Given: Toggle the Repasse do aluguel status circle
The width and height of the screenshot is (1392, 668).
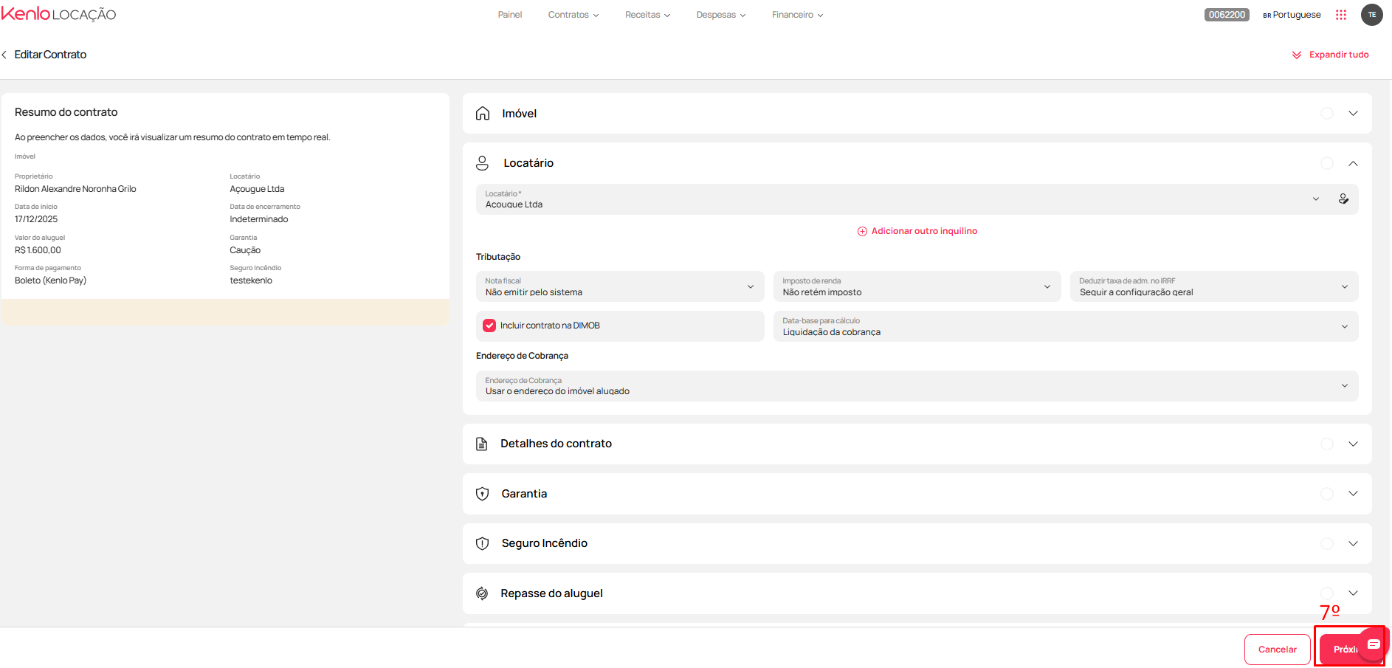Looking at the screenshot, I should pos(1327,593).
